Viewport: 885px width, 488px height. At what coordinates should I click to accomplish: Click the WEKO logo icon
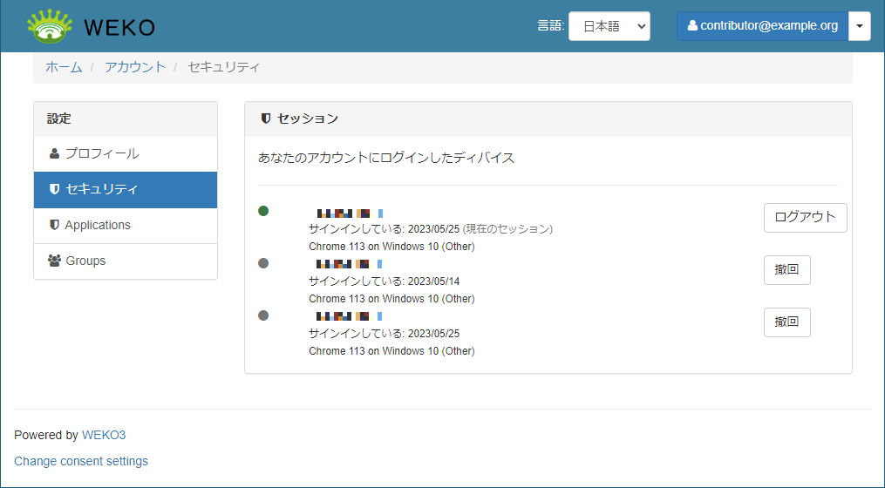(x=50, y=26)
